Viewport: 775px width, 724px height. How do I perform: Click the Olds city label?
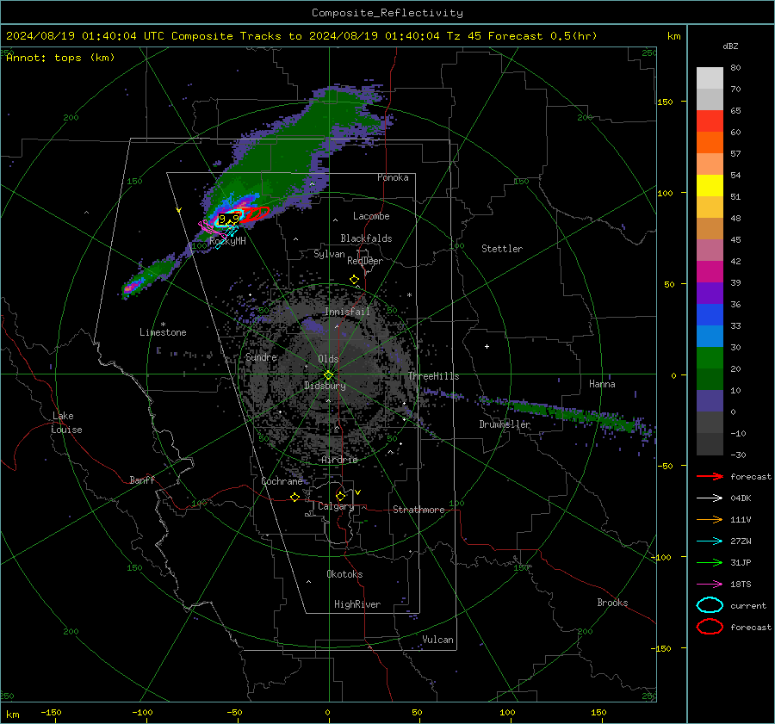pos(328,359)
